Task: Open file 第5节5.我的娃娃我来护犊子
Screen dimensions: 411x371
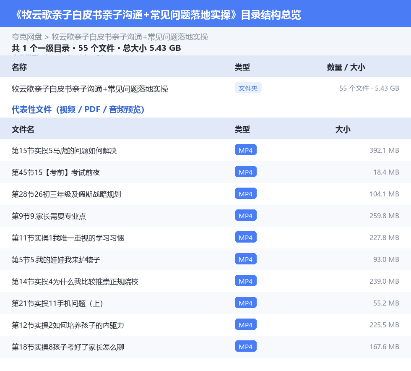Action: pos(56,260)
